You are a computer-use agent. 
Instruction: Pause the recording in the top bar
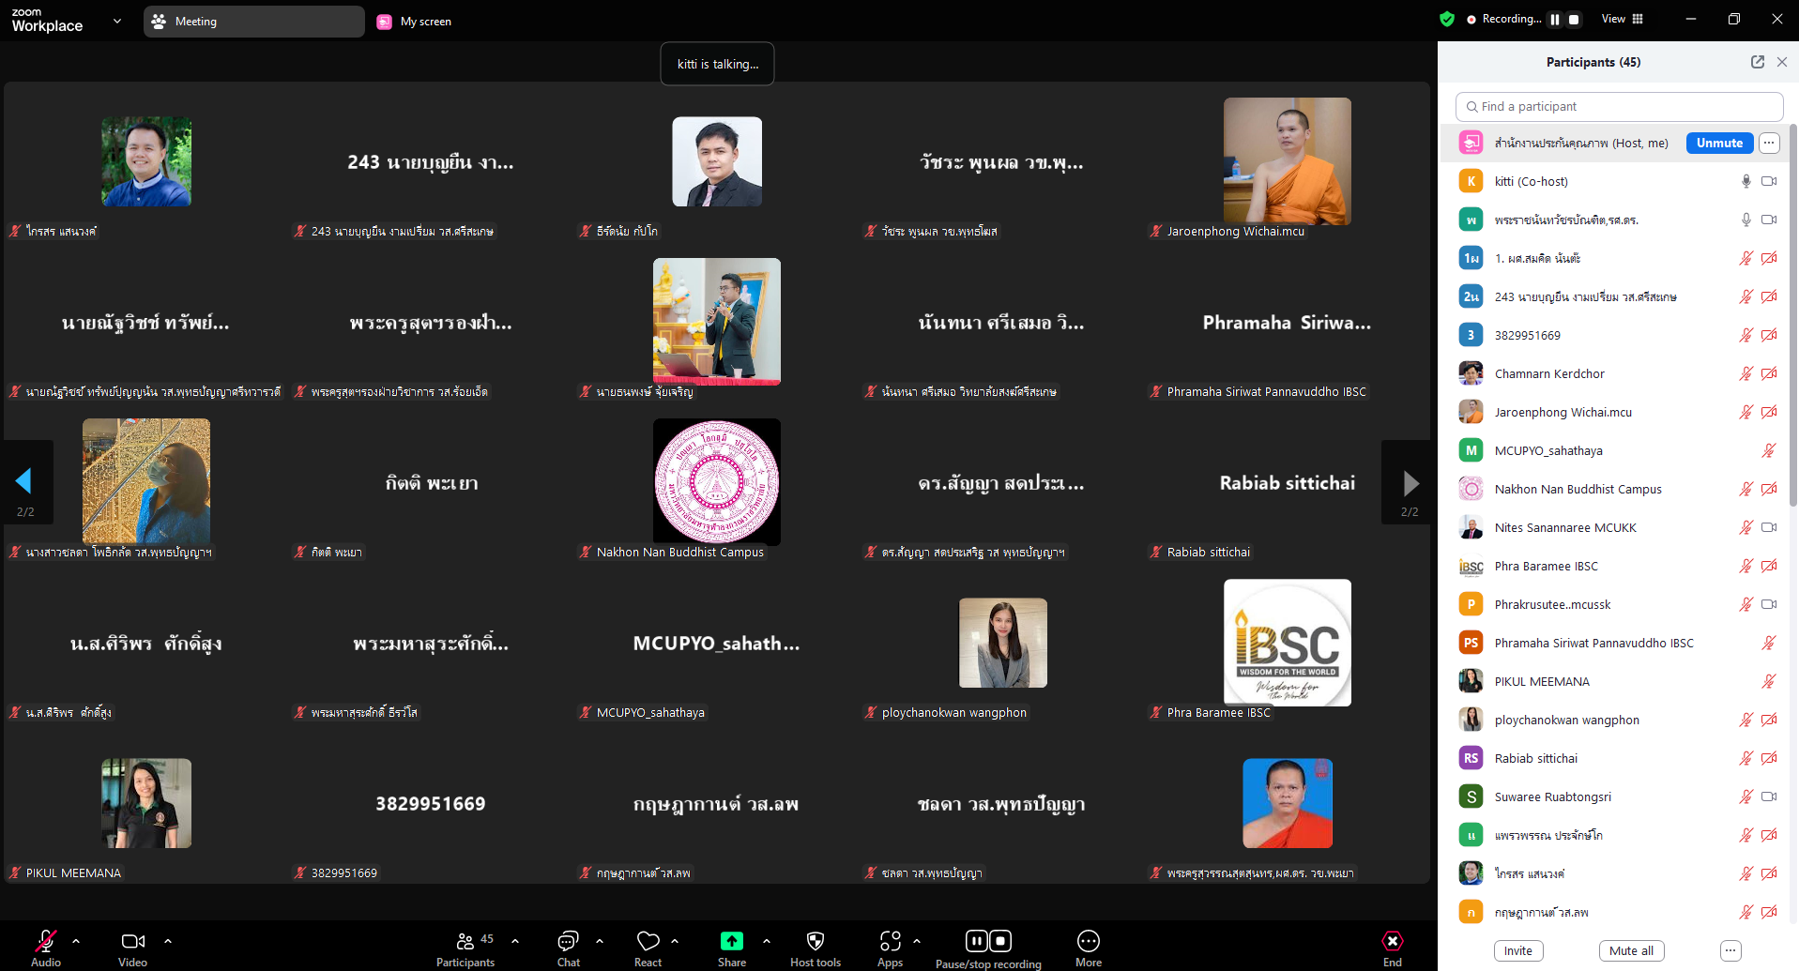[x=1555, y=20]
